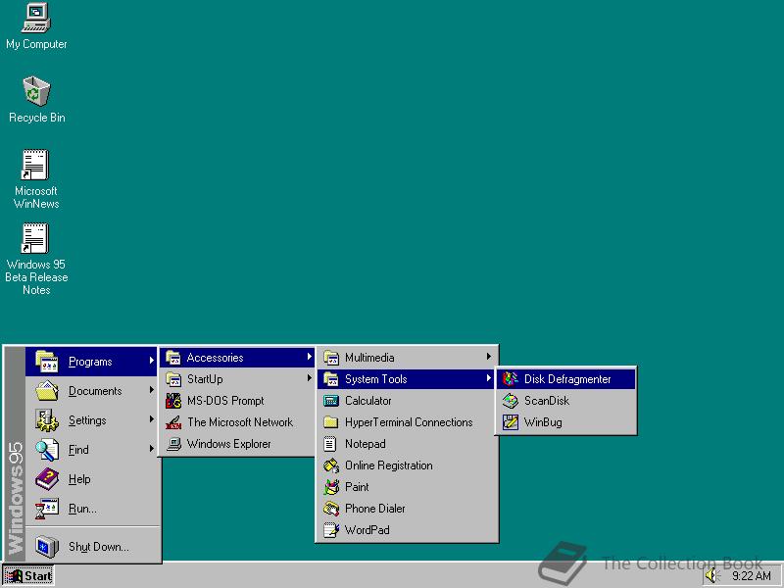Viewport: 784px width, 588px height.
Task: Click The Microsoft Network icon
Action: click(x=173, y=422)
